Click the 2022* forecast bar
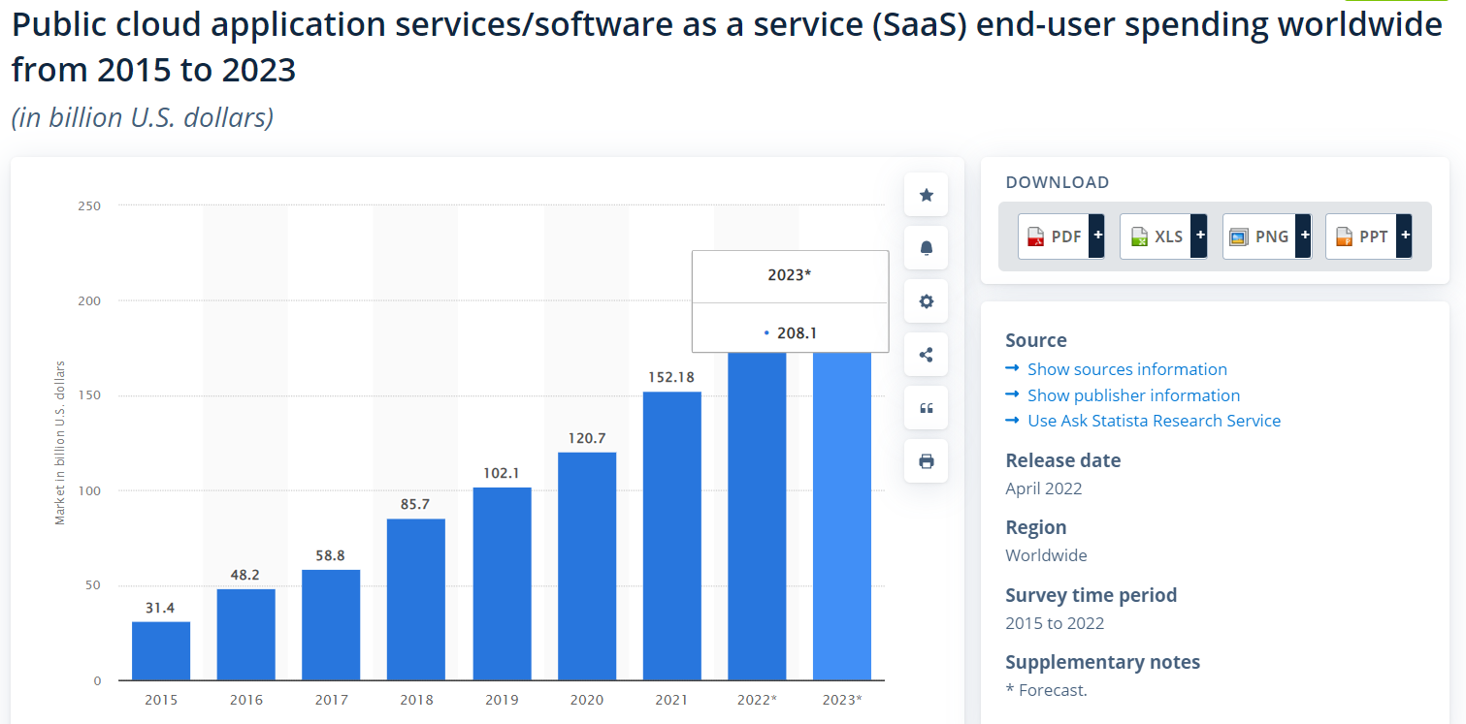This screenshot has width=1466, height=724. coord(757,516)
